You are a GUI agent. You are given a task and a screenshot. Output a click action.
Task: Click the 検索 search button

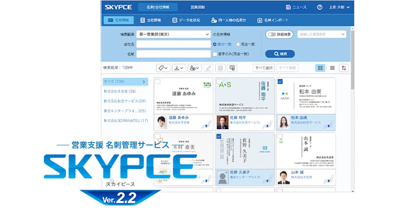tap(280, 54)
